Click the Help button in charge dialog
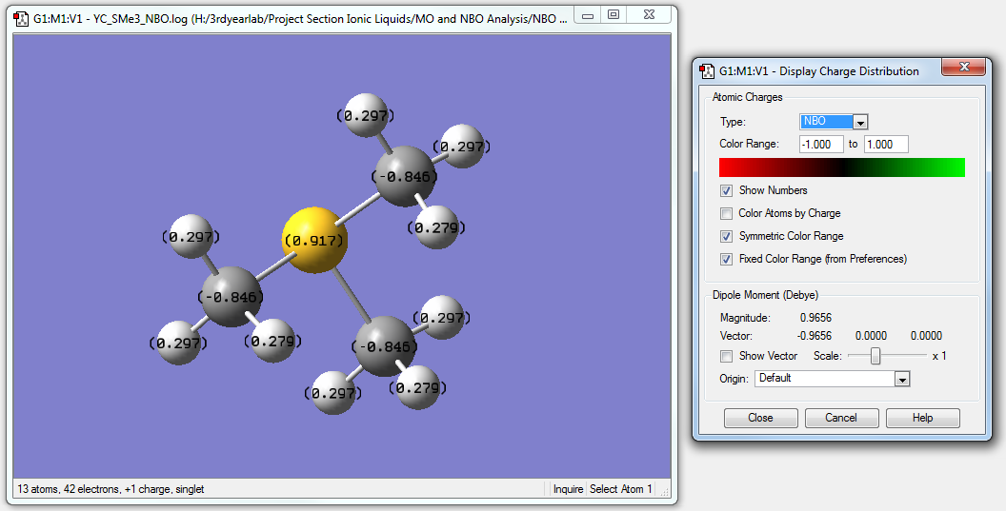 (x=922, y=418)
